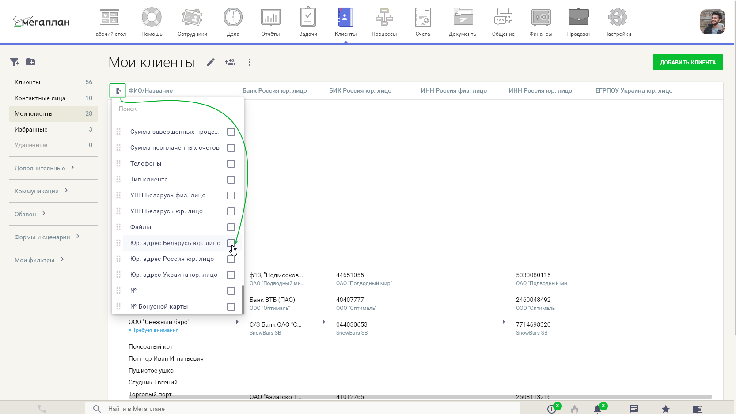This screenshot has width=736, height=414.
Task: Open the messages chat bubble icon
Action: pyautogui.click(x=634, y=409)
